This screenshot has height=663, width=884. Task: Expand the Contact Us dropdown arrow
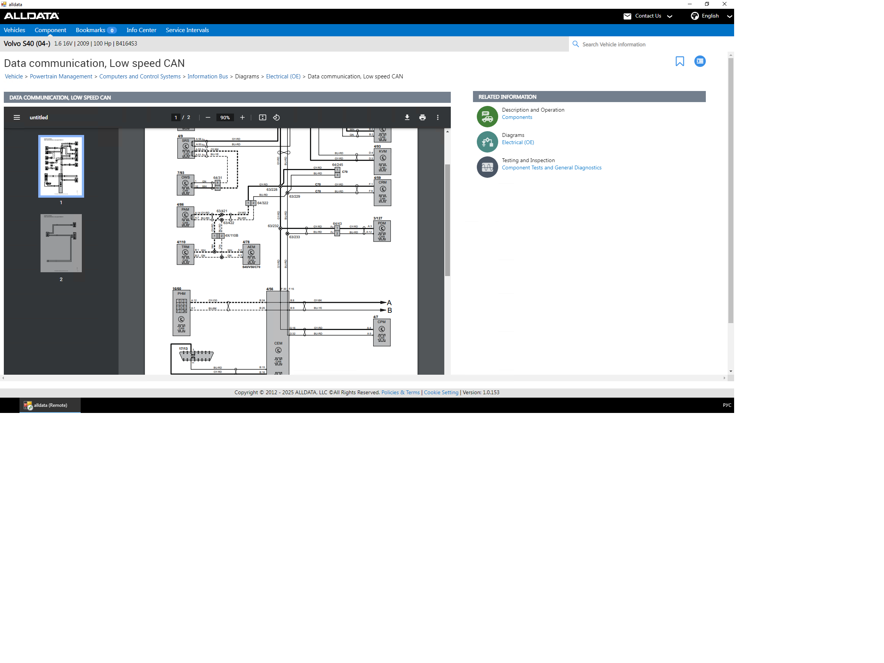click(x=670, y=16)
